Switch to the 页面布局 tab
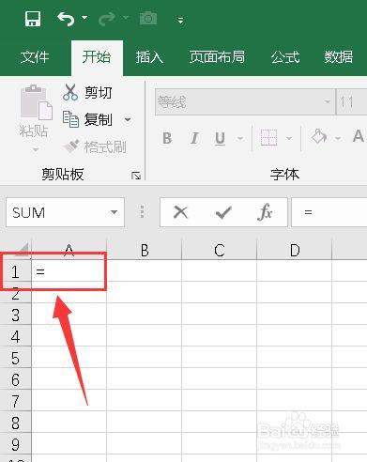The width and height of the screenshot is (367, 462). pyautogui.click(x=217, y=57)
